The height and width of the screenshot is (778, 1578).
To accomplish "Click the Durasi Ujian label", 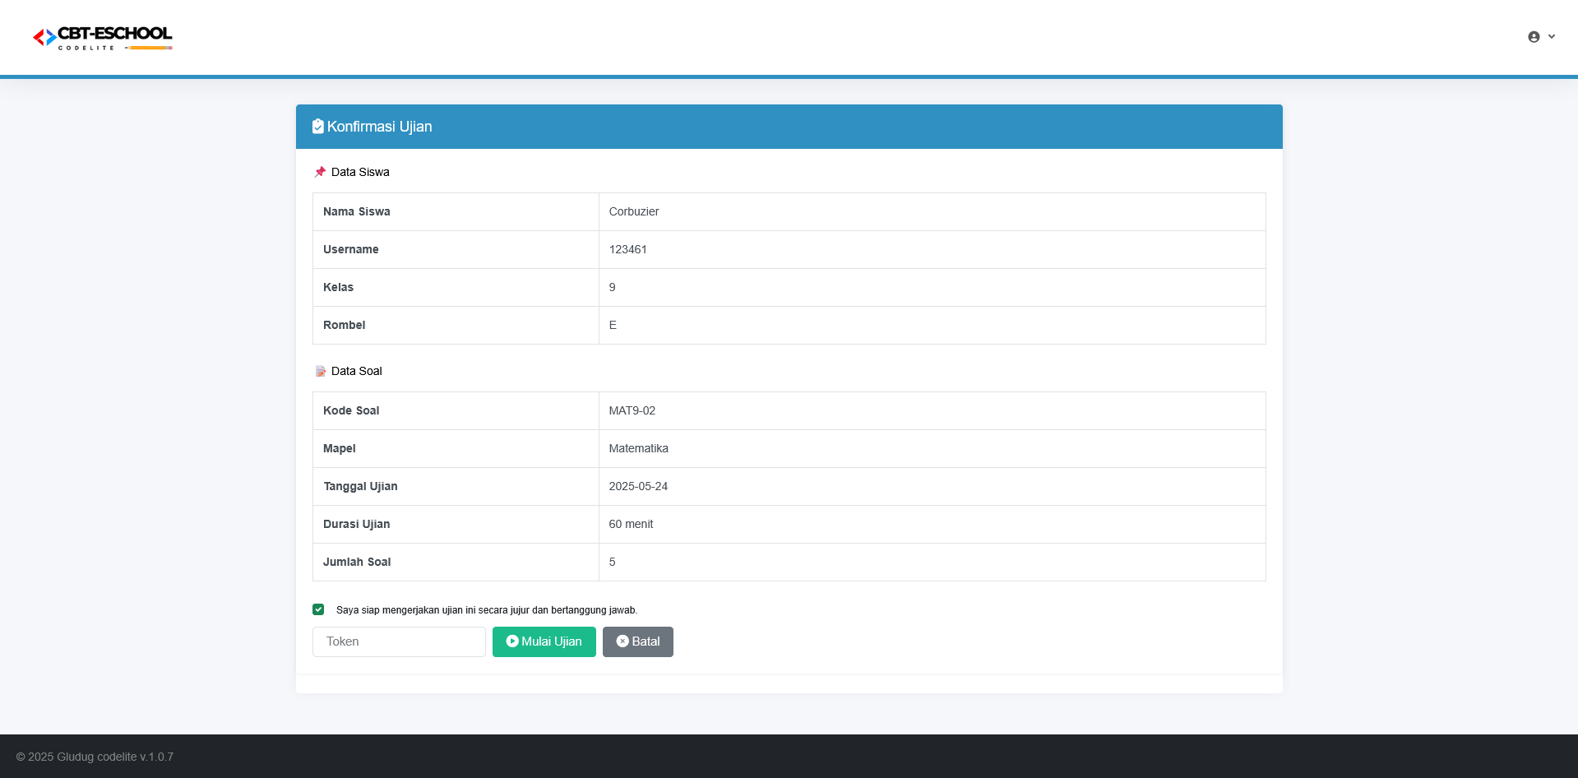I will click(357, 524).
